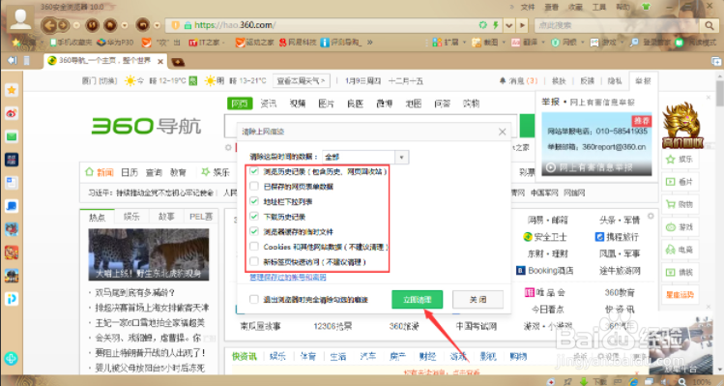
Task: Click the green T-shirt skin icon
Action: (646, 7)
